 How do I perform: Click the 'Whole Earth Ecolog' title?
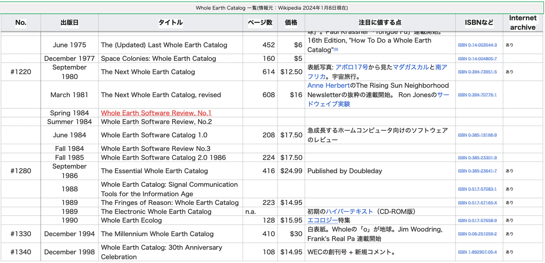(131, 220)
